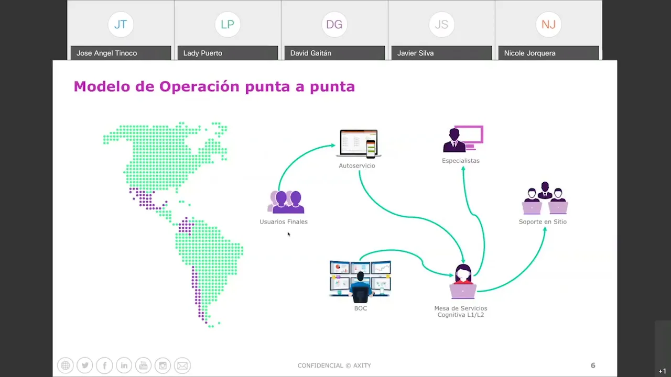Click the YouTube icon in slide footer
671x377 pixels.
click(143, 365)
